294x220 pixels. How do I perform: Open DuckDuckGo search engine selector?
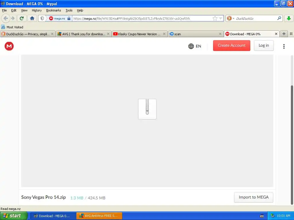231,18
